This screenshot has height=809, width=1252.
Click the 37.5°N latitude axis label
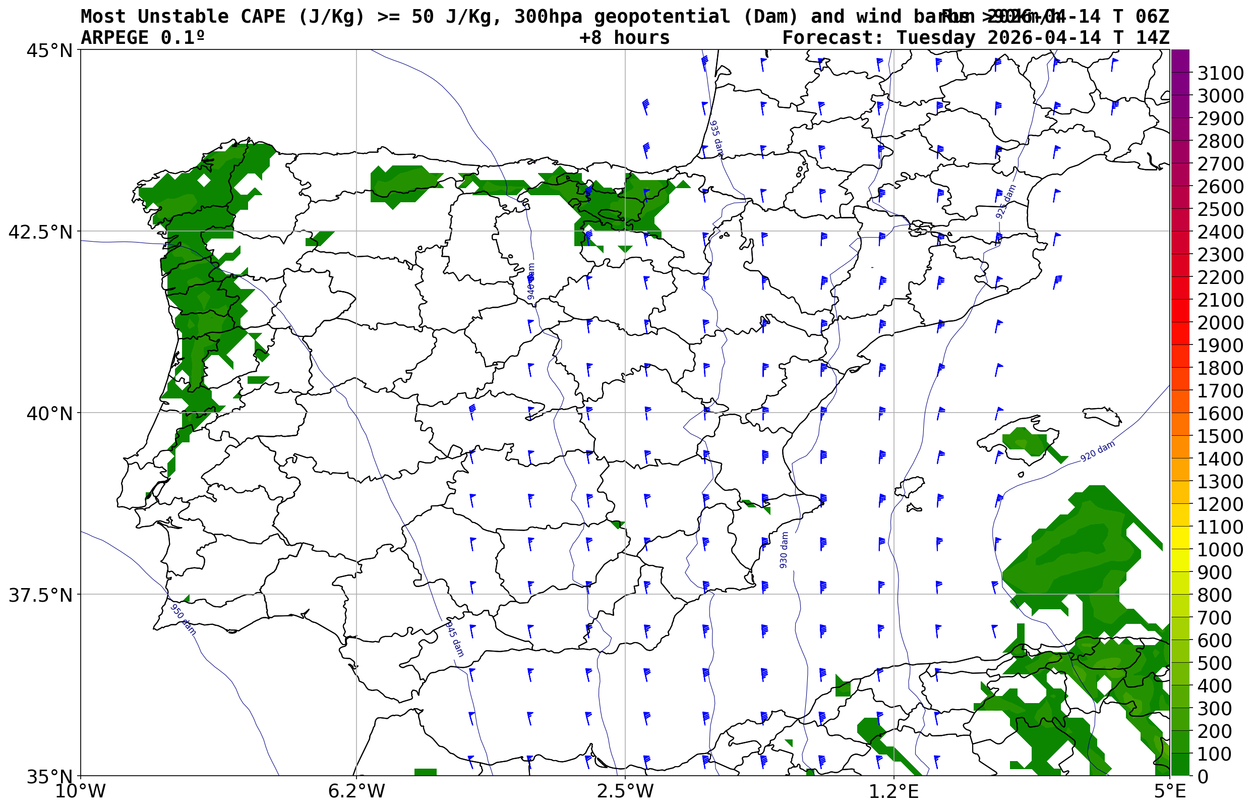[x=40, y=595]
